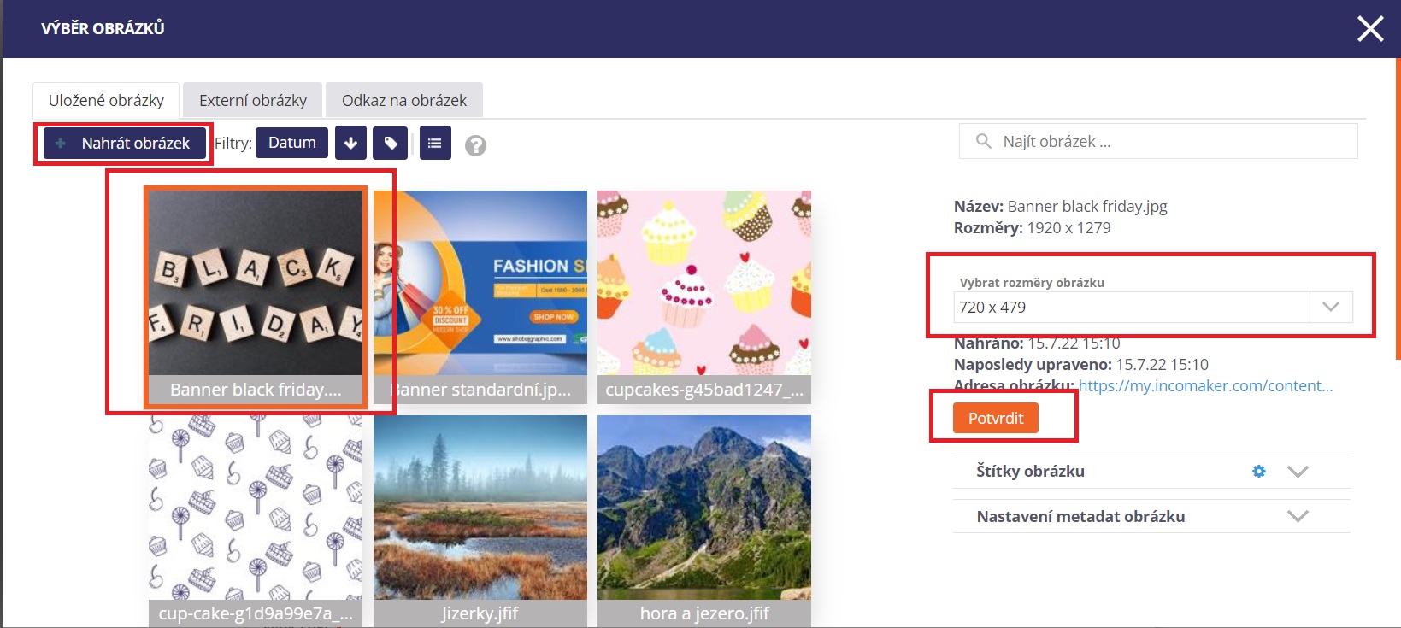The width and height of the screenshot is (1401, 628).
Task: Open the Odkaz na obrázek tab
Action: click(404, 100)
